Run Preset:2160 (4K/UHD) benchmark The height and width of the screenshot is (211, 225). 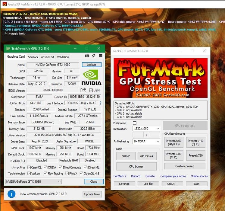[173, 142]
